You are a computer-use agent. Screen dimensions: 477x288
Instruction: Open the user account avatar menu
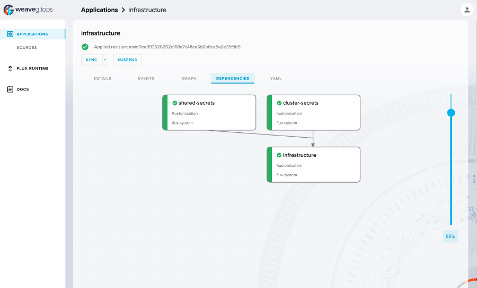click(x=466, y=10)
